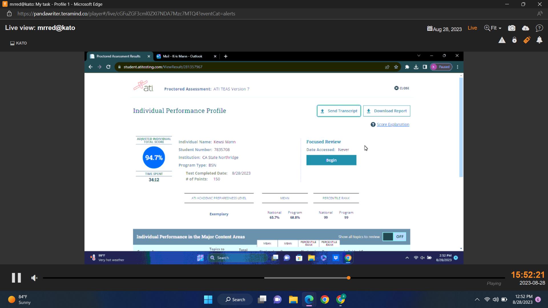548x308 pixels.
Task: Click the camera screenshot icon
Action: [x=512, y=28]
